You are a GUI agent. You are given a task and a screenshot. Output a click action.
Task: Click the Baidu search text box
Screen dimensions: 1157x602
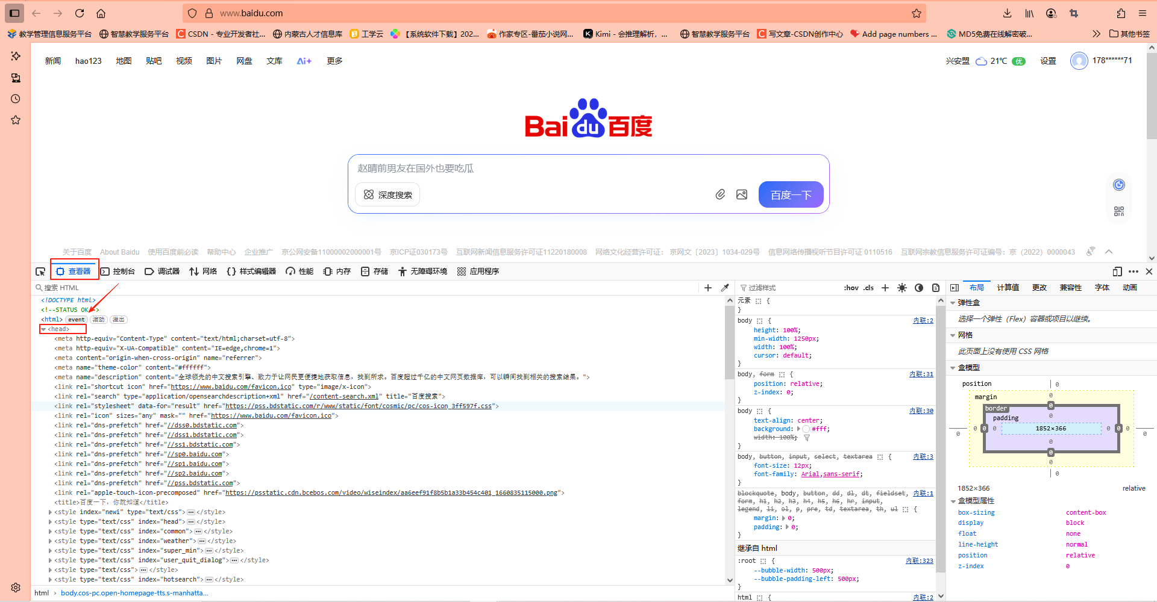pos(588,169)
